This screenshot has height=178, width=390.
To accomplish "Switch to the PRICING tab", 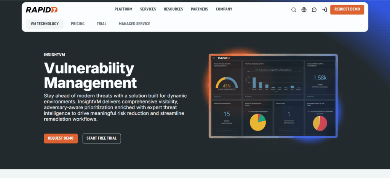I will 78,24.
